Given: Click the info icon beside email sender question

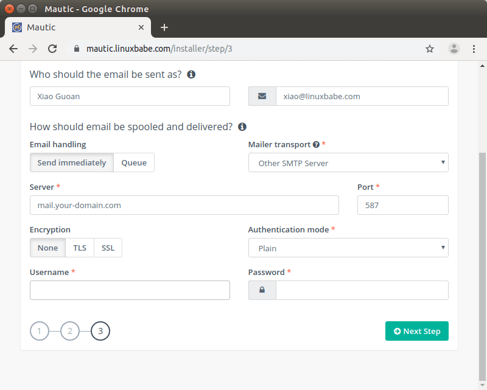Looking at the screenshot, I should pyautogui.click(x=191, y=74).
